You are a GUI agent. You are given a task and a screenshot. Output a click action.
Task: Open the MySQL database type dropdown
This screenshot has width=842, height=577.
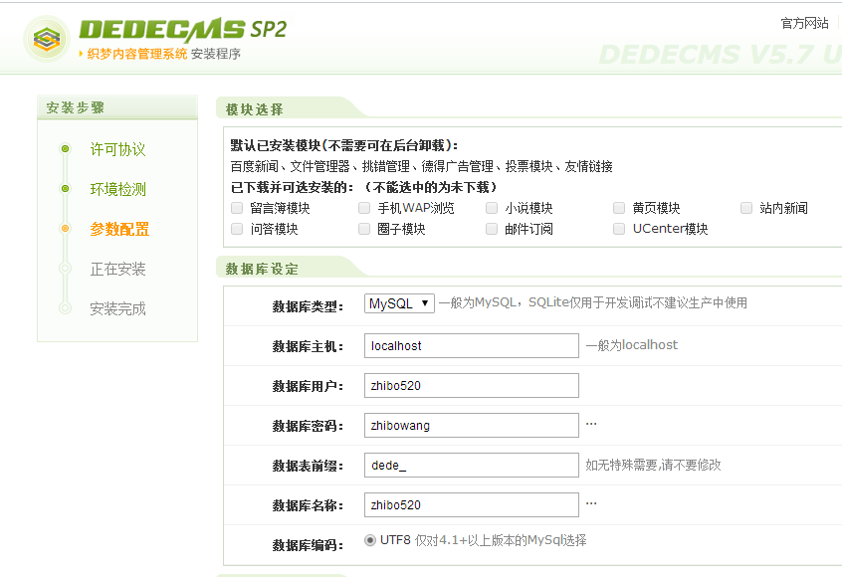(x=399, y=303)
